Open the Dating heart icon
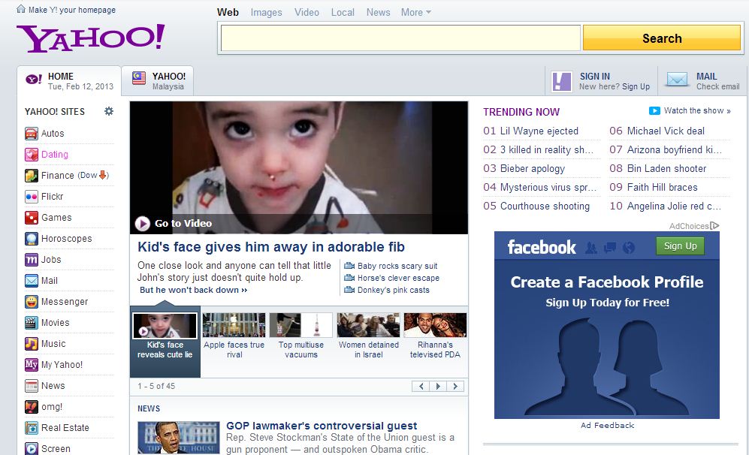The width and height of the screenshot is (749, 455). 32,155
